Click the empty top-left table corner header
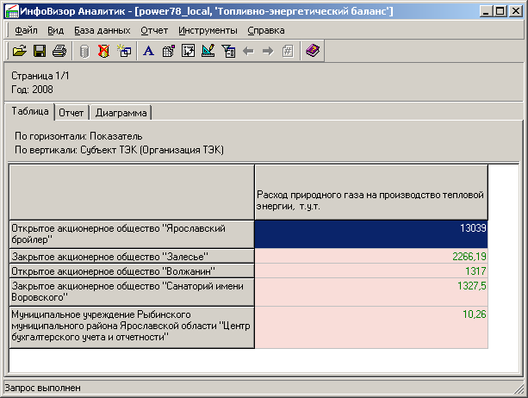This screenshot has height=398, width=528. 132,192
